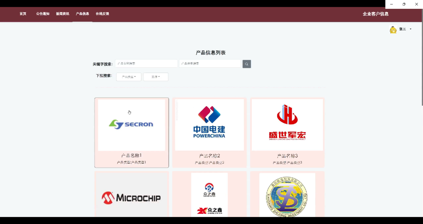Open the MICROCHIP product image
The width and height of the screenshot is (423, 224).
point(132,195)
